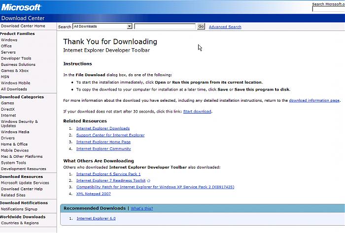Click the download search text field
This screenshot has height=233, width=345.
165,27
